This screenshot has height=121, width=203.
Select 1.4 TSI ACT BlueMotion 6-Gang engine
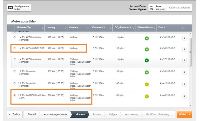[14, 37]
